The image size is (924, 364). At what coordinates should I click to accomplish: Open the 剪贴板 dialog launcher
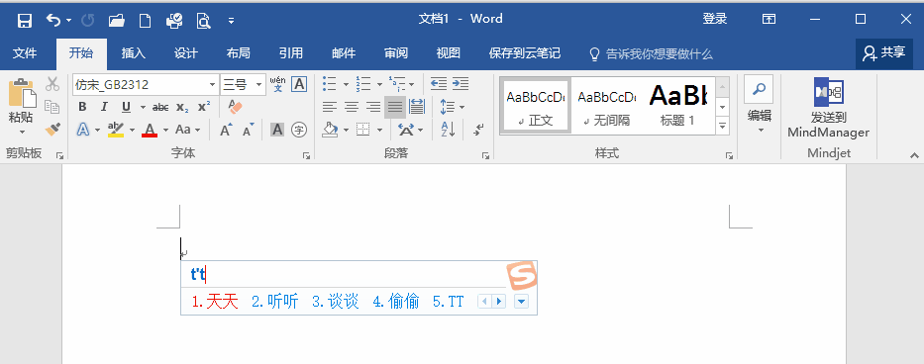59,155
